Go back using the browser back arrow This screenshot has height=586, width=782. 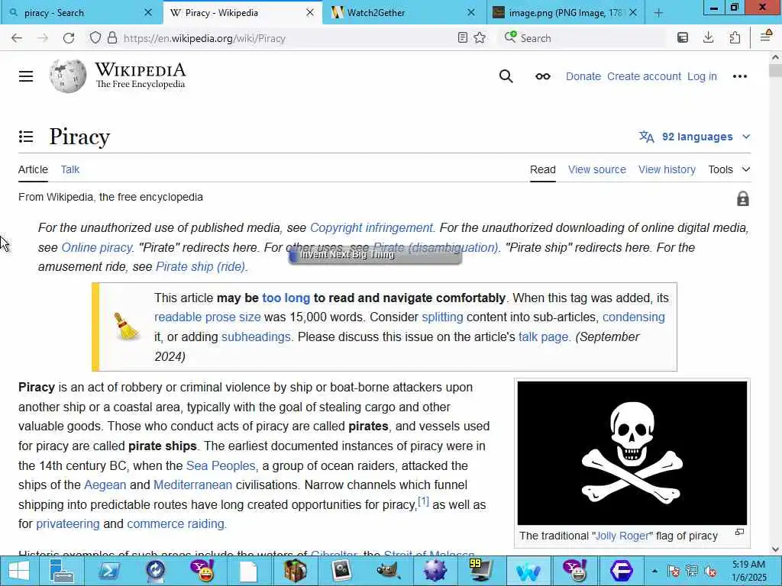point(17,38)
